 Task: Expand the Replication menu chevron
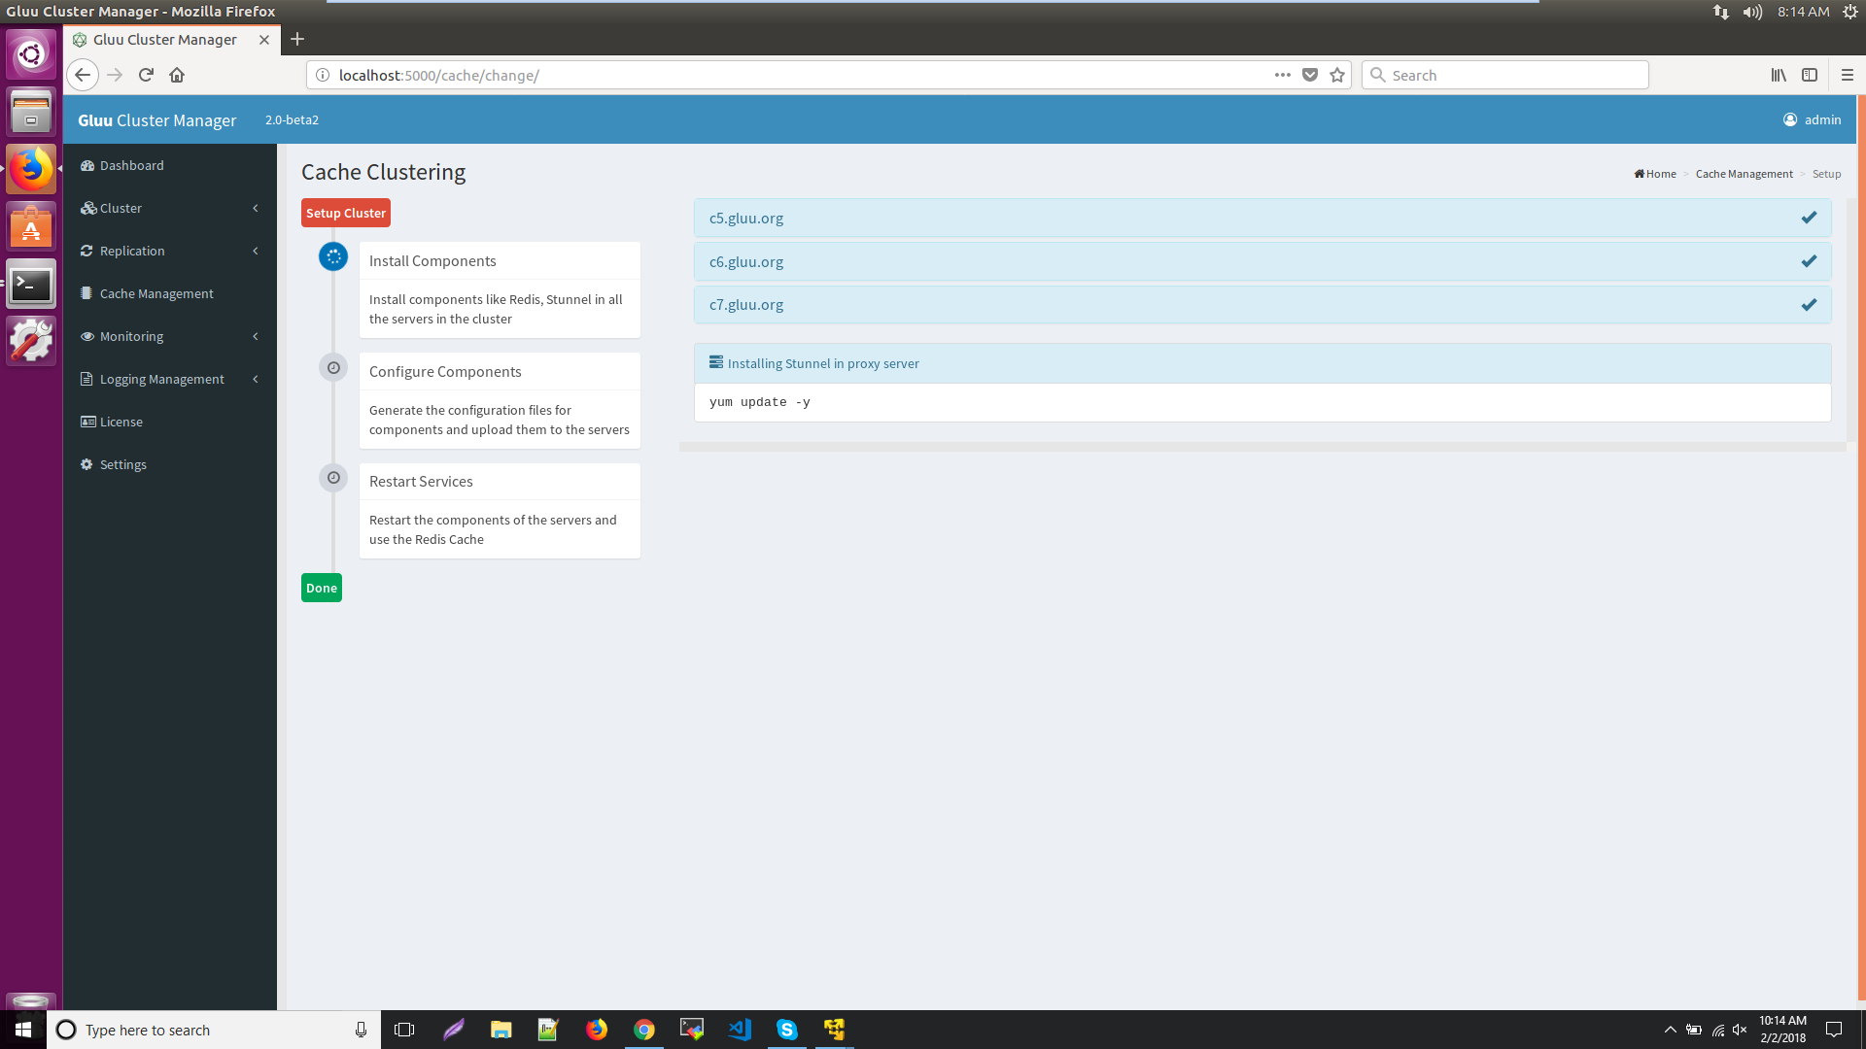(256, 251)
